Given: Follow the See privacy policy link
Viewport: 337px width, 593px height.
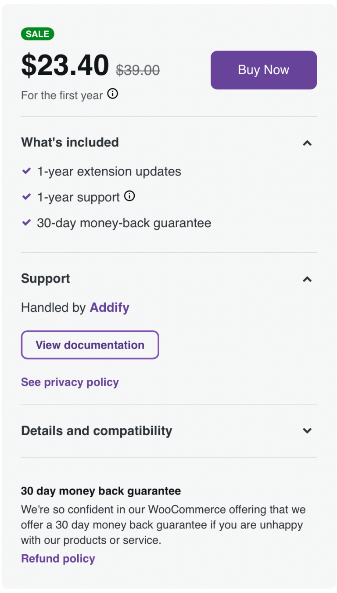Looking at the screenshot, I should pos(70,382).
